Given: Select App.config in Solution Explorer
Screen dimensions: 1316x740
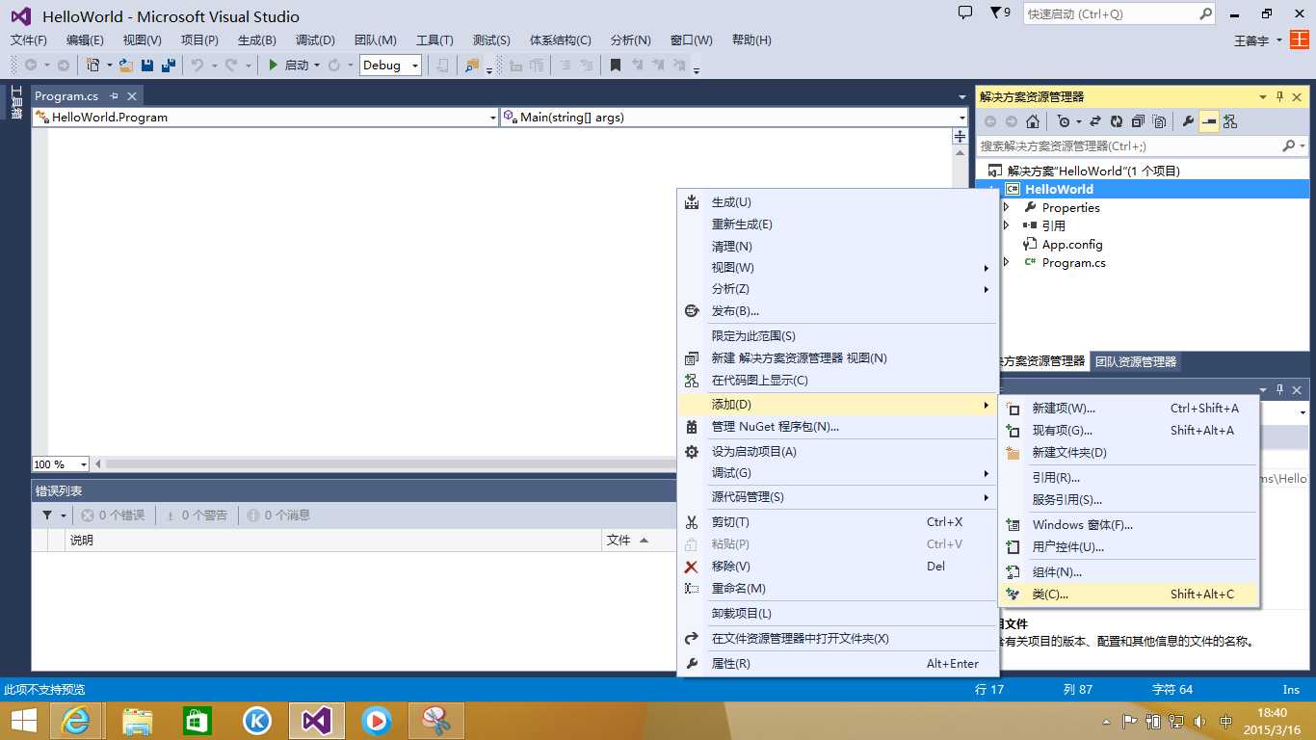Looking at the screenshot, I should [1072, 245].
